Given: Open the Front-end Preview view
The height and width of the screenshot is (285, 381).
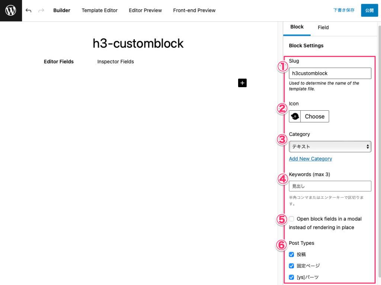Looking at the screenshot, I should 194,10.
